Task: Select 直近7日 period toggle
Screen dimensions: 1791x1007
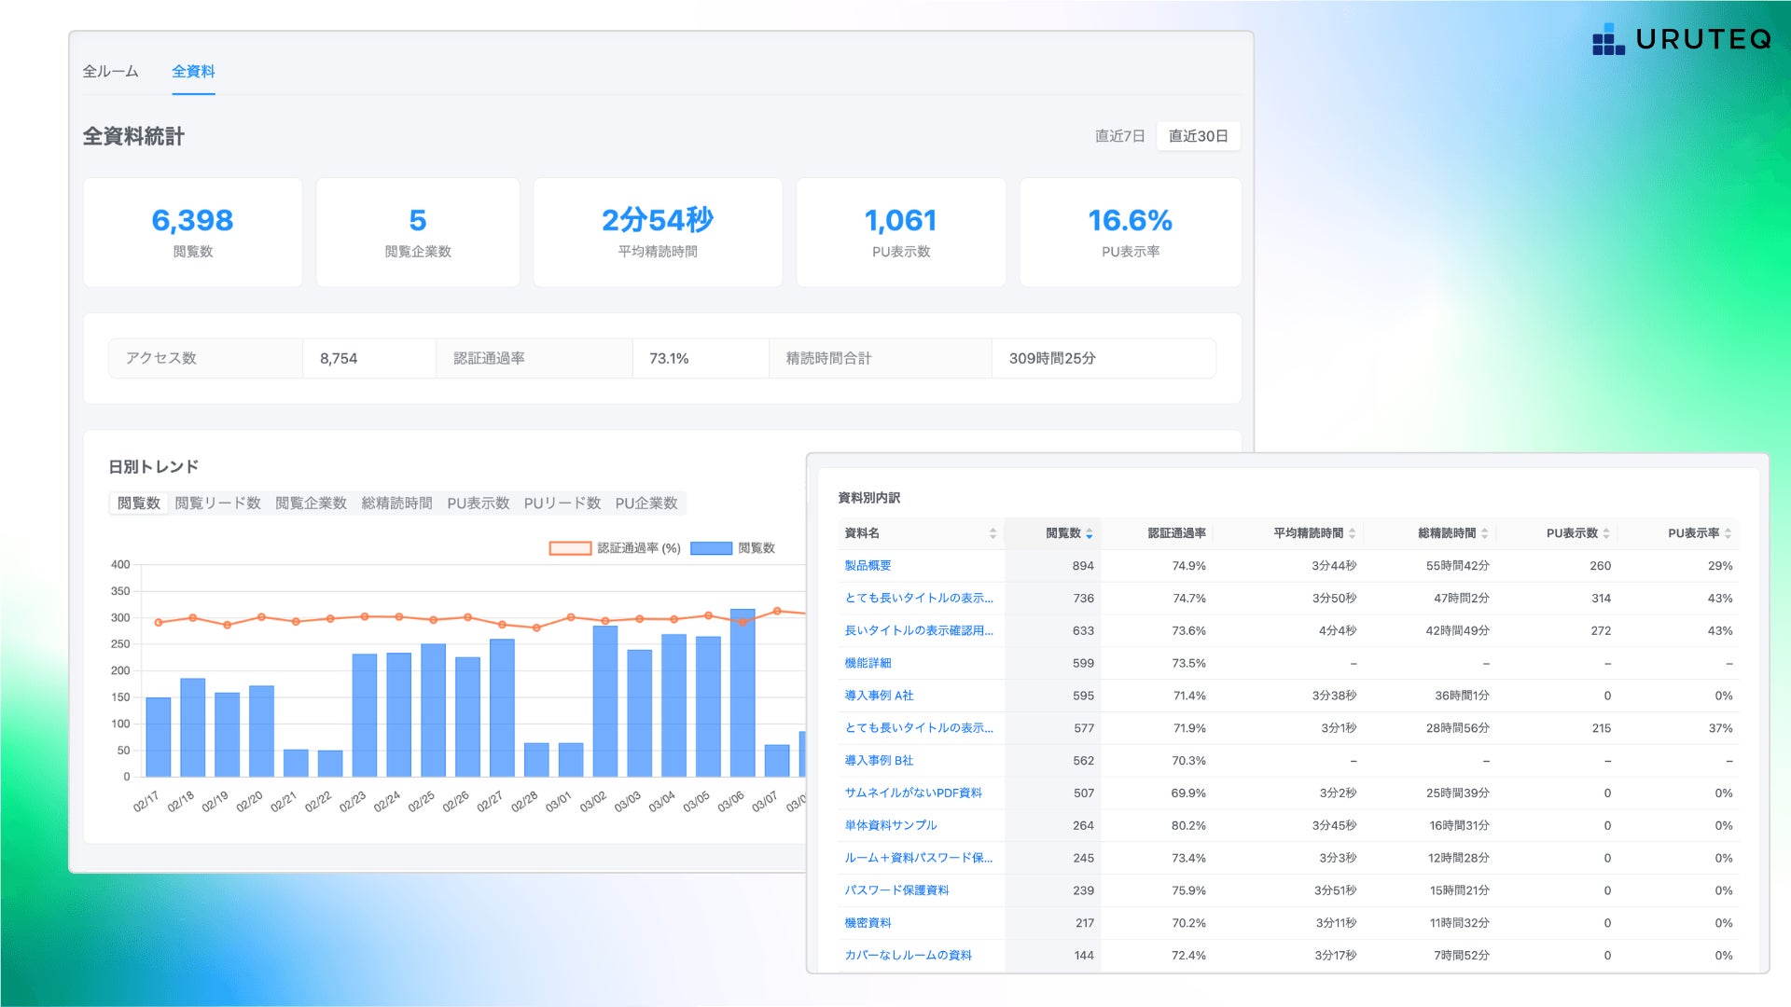Action: click(1119, 136)
